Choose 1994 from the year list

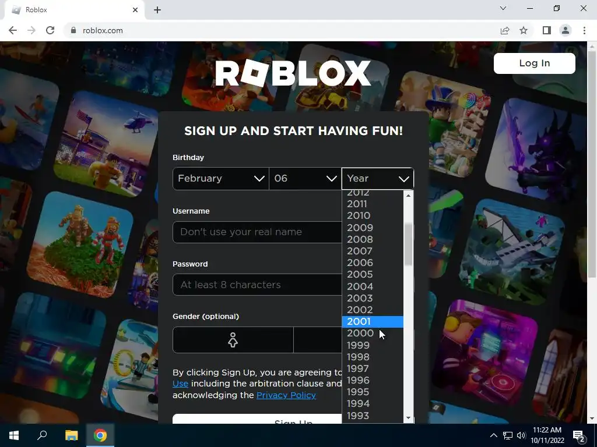[373, 404]
